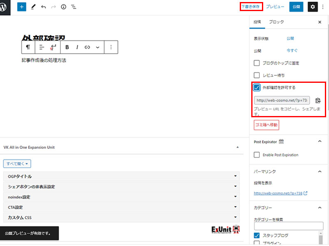Screen dimensions: 329x246
Task: Open the すべて開く dropdown button
Action: pos(17,164)
